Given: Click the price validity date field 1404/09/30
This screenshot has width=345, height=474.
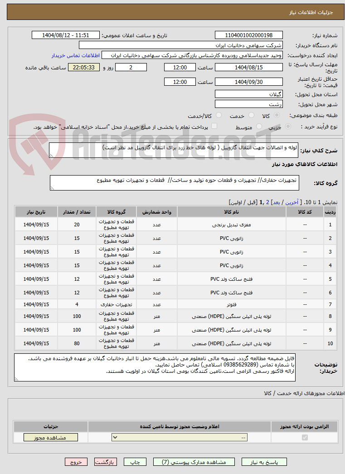Looking at the screenshot, I should 248,82.
